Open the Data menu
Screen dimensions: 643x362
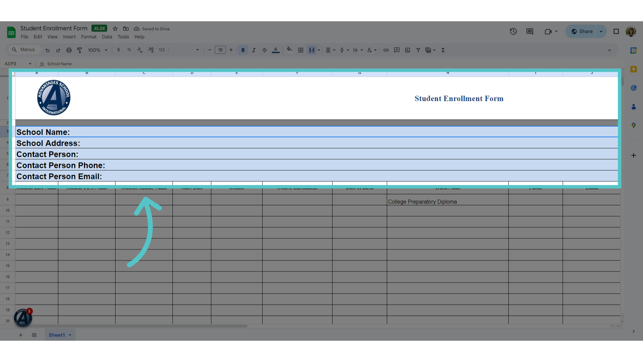point(107,37)
